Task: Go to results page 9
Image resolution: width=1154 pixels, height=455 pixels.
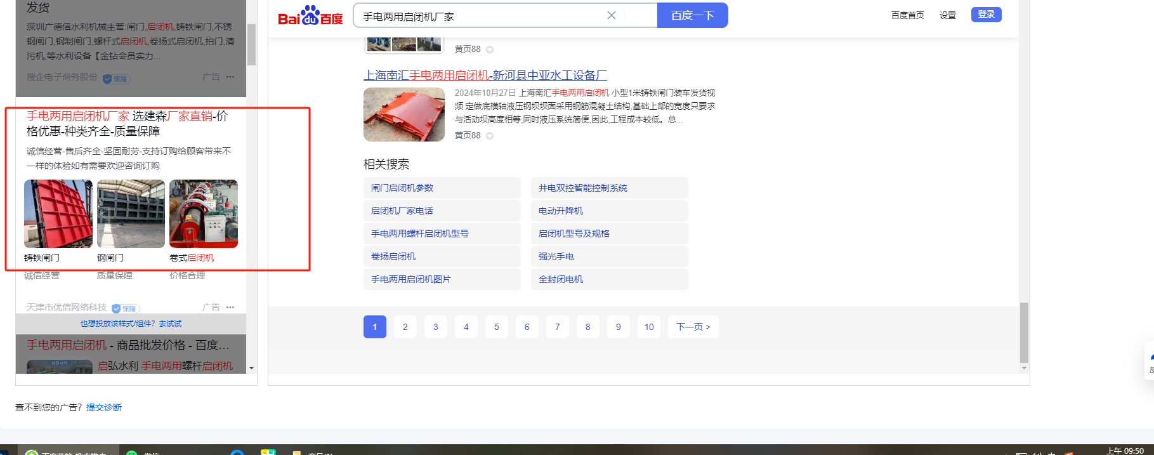Action: click(x=619, y=327)
